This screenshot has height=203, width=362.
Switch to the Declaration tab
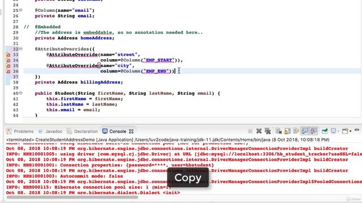tap(86, 131)
